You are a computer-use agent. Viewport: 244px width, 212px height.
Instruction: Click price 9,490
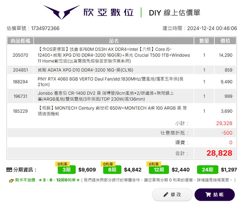[x=226, y=82]
